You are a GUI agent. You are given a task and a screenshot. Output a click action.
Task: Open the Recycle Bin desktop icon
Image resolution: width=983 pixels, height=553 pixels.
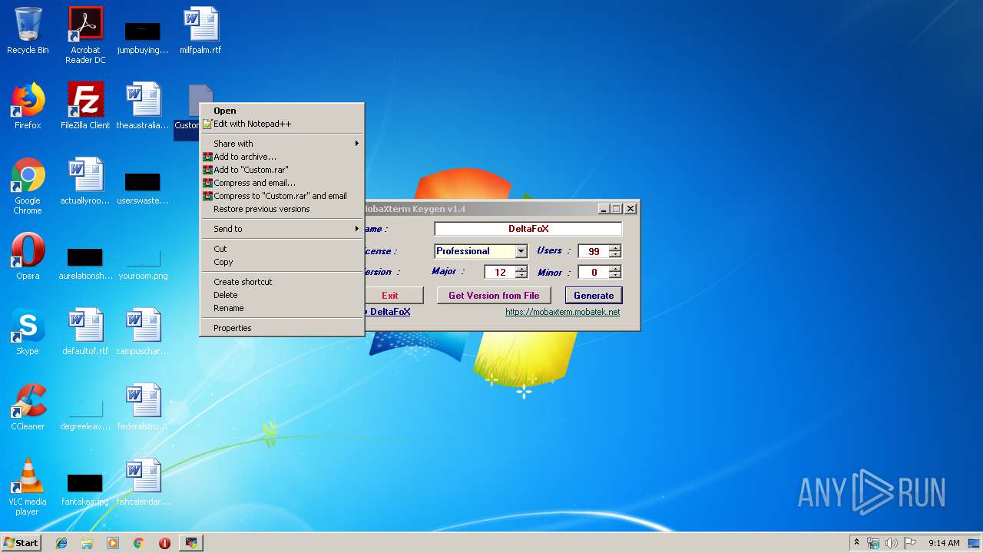pos(28,31)
